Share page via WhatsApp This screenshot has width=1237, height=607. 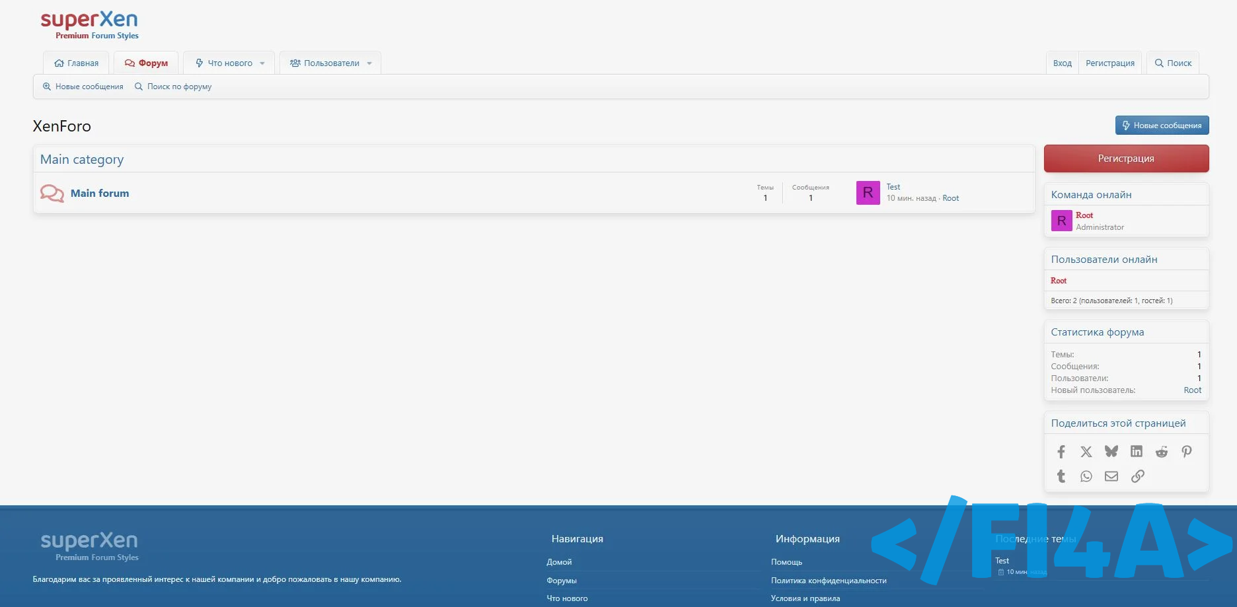coord(1086,476)
